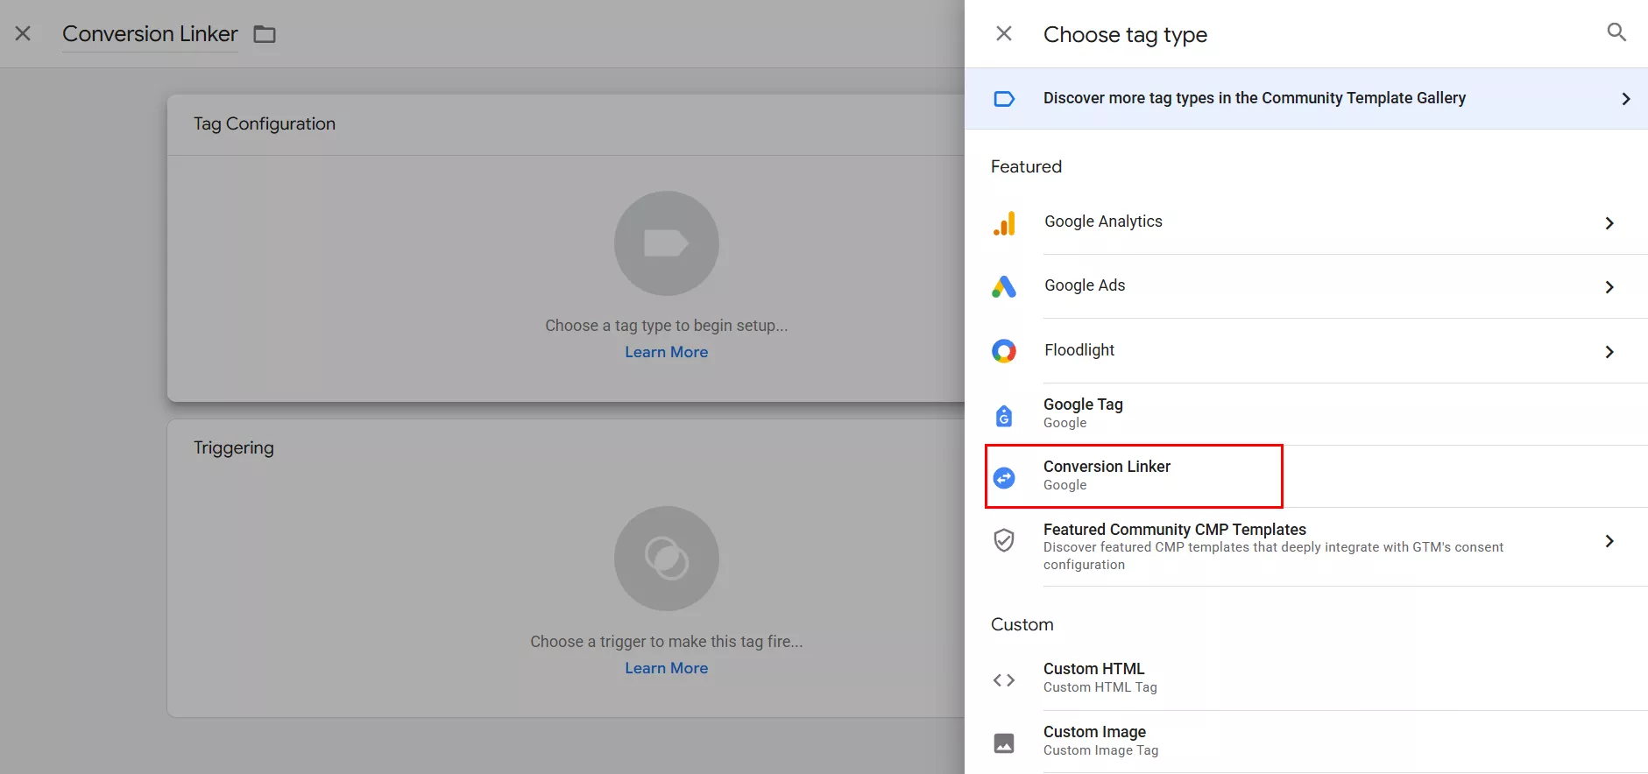Click the Google Analytics bar chart icon
The width and height of the screenshot is (1648, 774).
click(x=1004, y=223)
